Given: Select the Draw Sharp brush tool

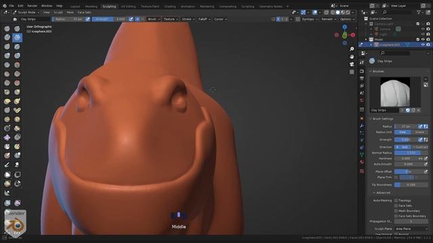Looking at the screenshot, I should (x=17, y=28).
